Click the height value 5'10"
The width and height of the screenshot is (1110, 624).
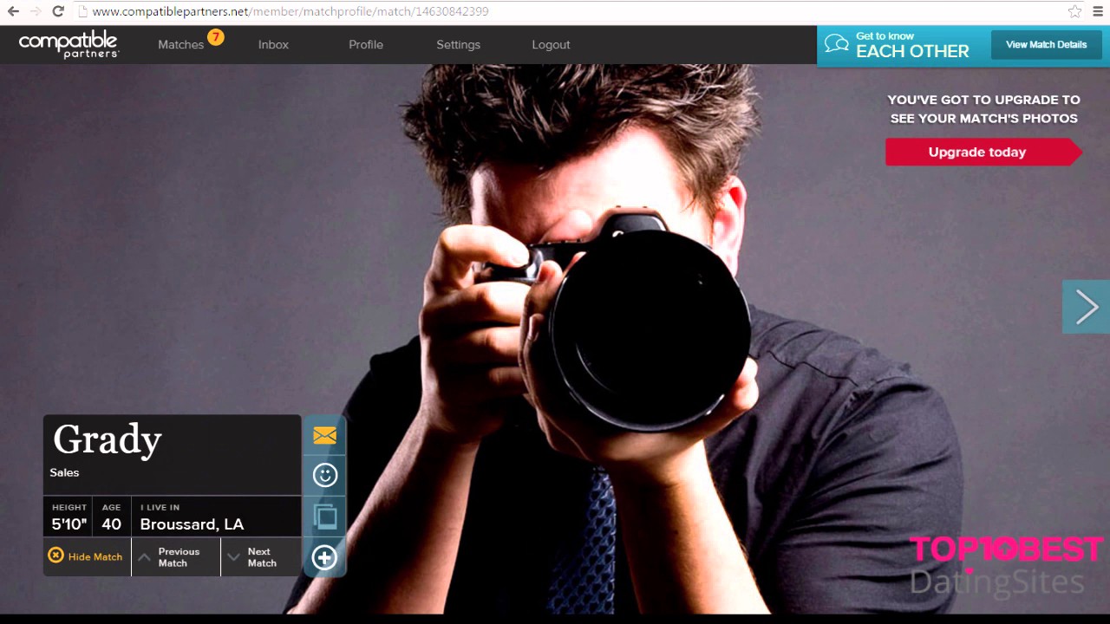pyautogui.click(x=69, y=524)
